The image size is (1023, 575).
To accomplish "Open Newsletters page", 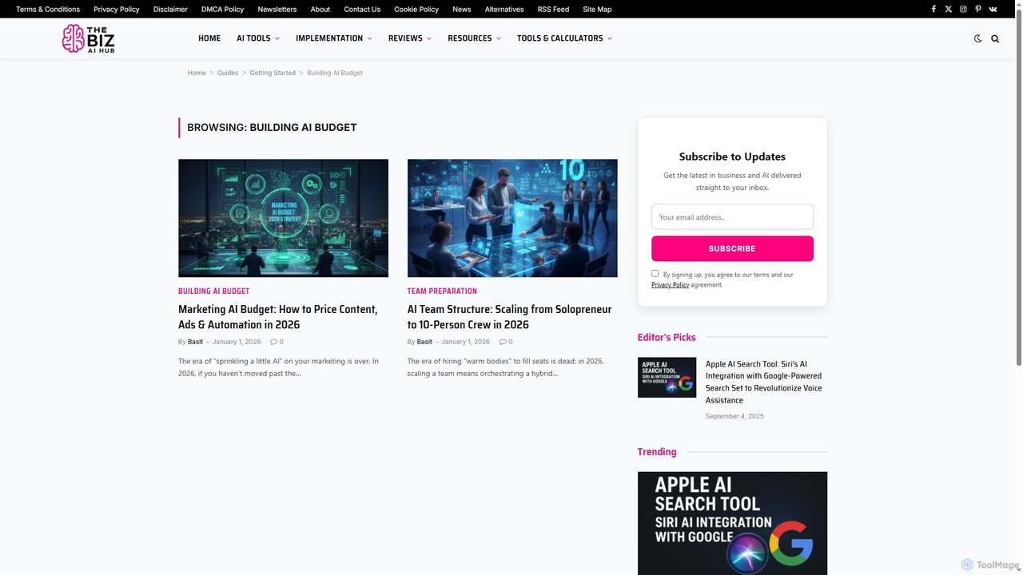I will (277, 9).
